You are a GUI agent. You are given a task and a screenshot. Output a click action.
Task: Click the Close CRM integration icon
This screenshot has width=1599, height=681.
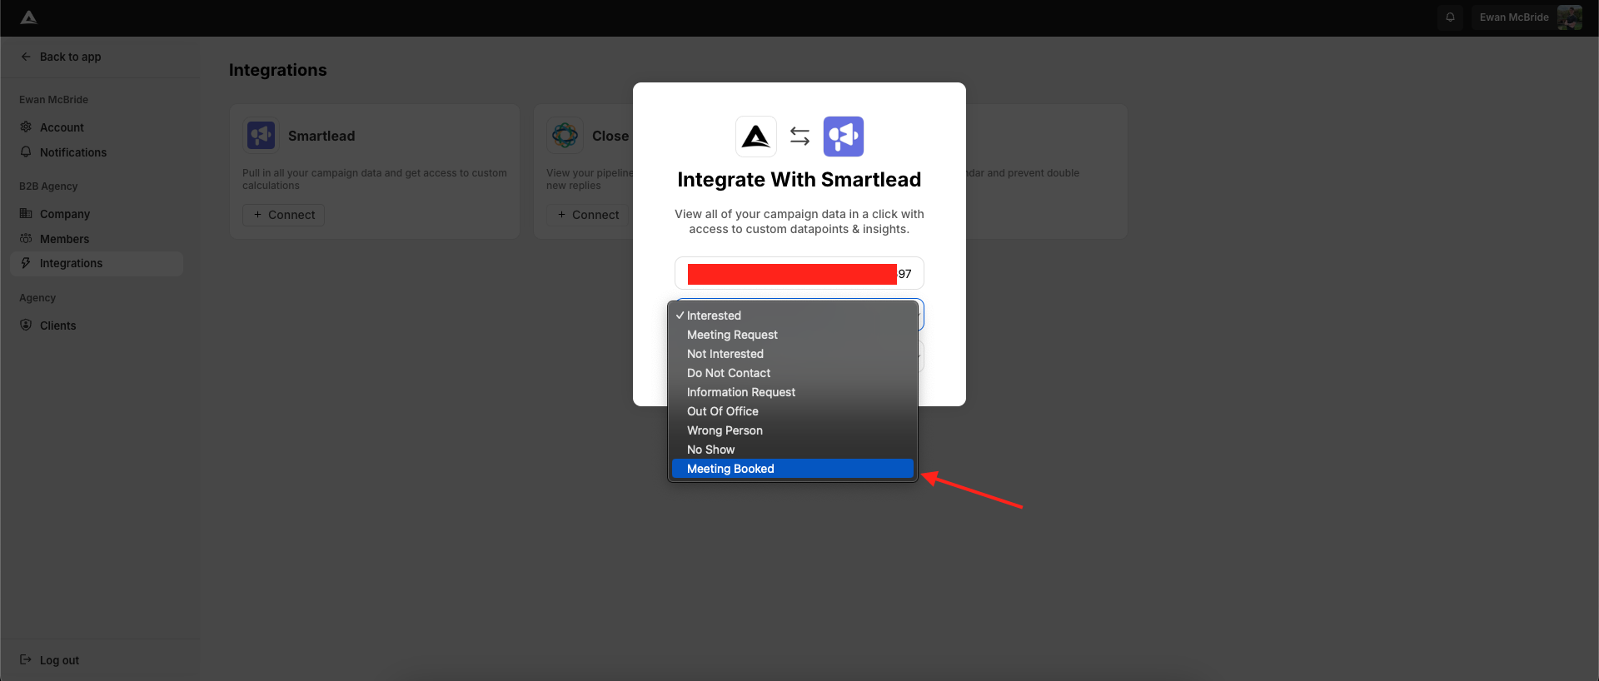point(565,135)
